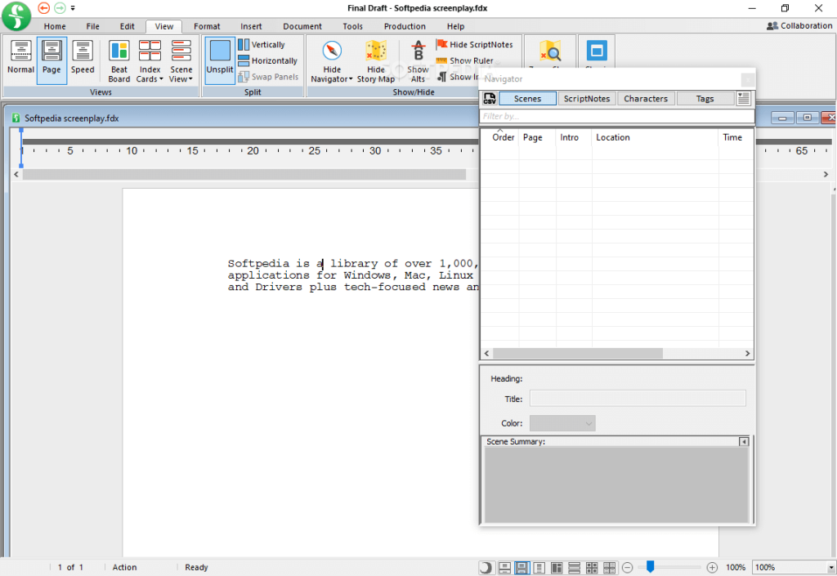
Task: Open the Index Cards dropdown
Action: point(150,61)
